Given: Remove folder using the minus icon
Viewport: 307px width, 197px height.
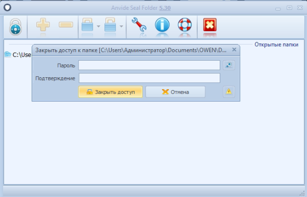Looking at the screenshot, I should [66, 25].
